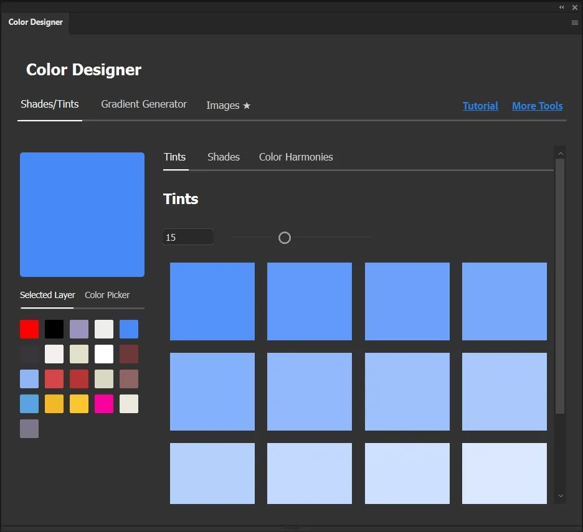Image resolution: width=583 pixels, height=532 pixels.
Task: Collapse the panel using the double-arrow icon
Action: click(x=561, y=7)
